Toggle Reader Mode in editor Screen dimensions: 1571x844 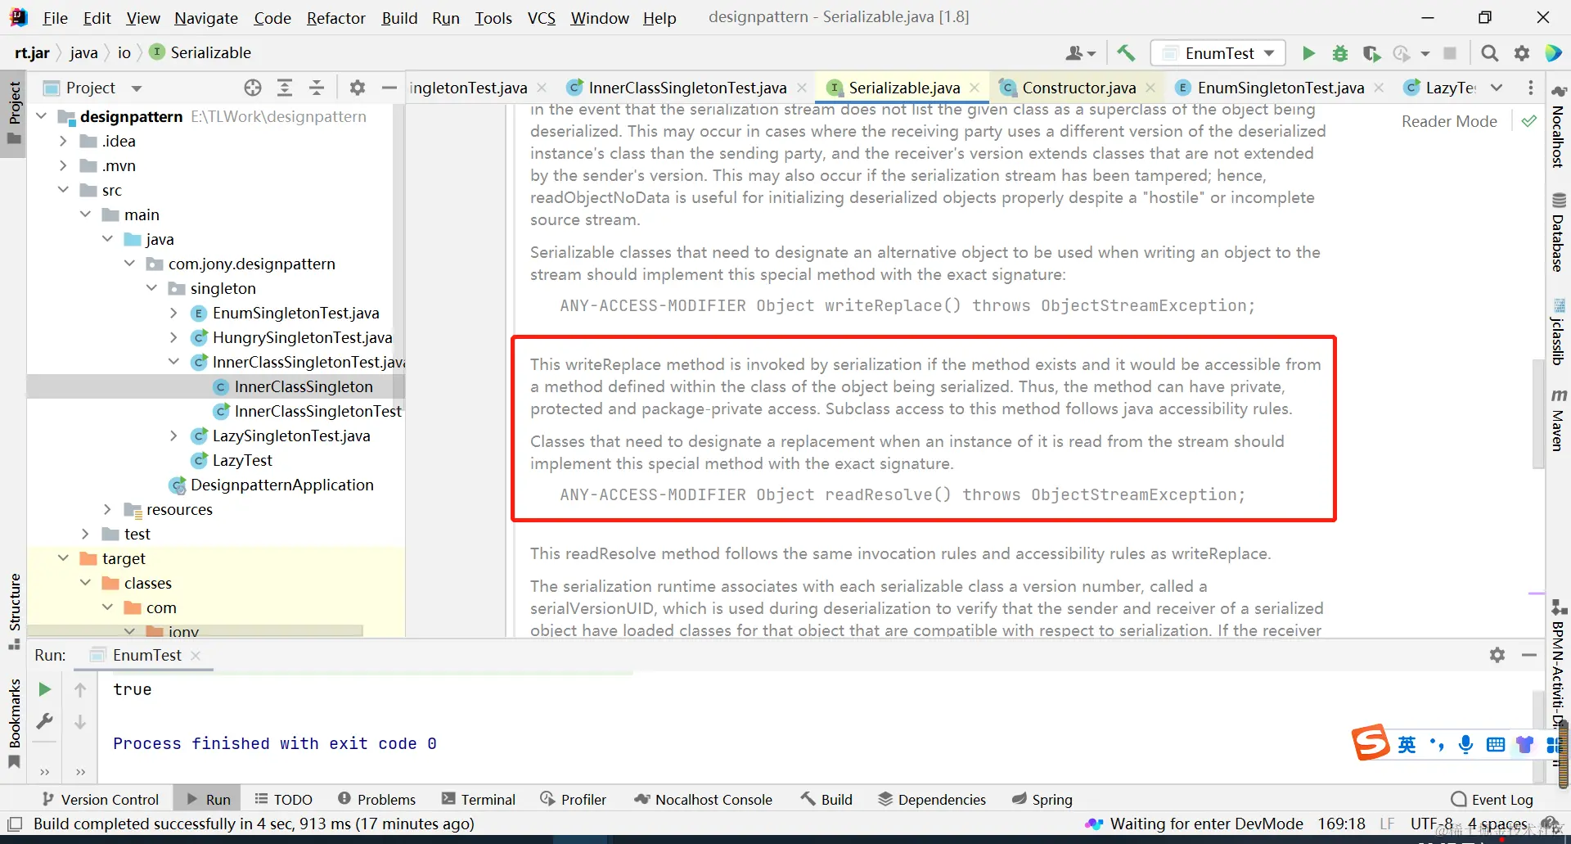click(x=1449, y=121)
